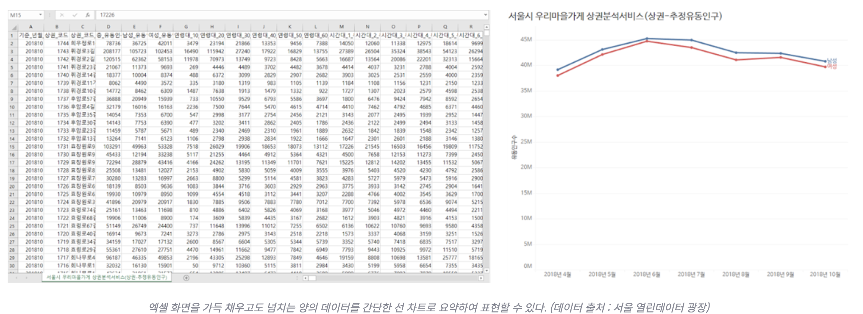The height and width of the screenshot is (314, 863).
Task: Click the horizontal scrollbar left arrow
Action: [x=305, y=278]
